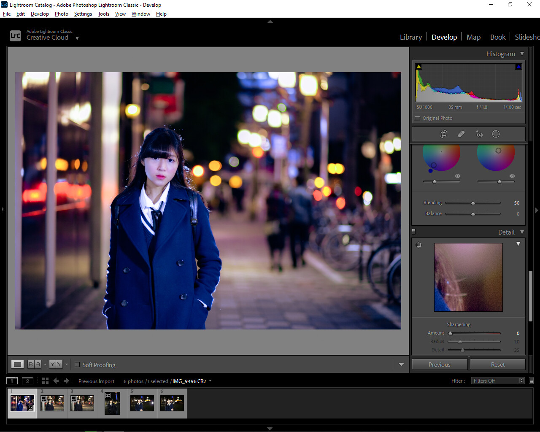Select main window display button 1
The height and width of the screenshot is (432, 540).
point(12,381)
